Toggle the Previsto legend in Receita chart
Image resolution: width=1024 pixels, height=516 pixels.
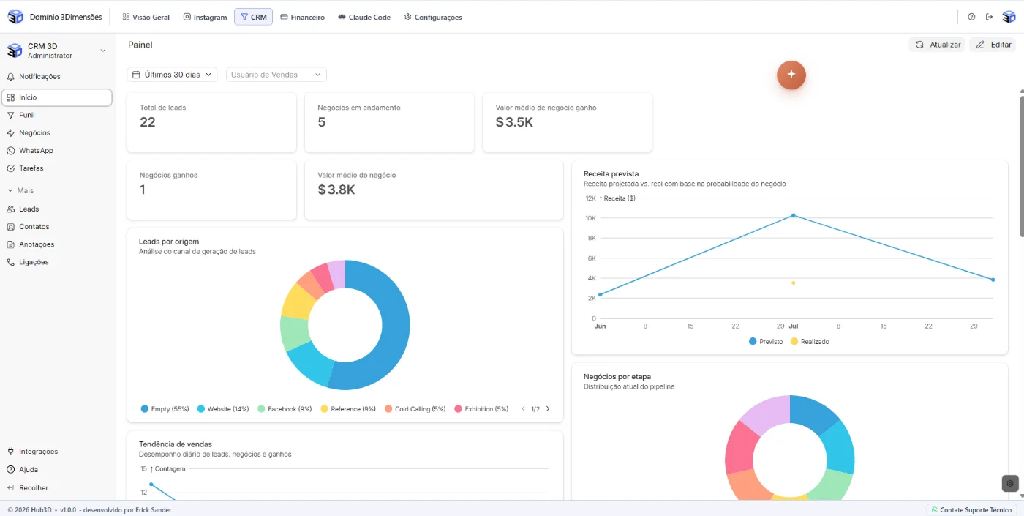(x=766, y=342)
